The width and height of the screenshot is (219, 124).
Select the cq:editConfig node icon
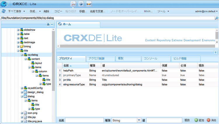coord(25,88)
